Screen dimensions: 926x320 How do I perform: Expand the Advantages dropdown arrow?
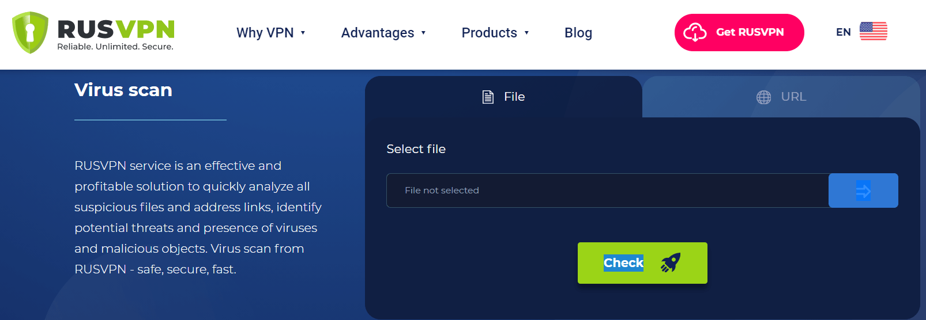coord(423,33)
